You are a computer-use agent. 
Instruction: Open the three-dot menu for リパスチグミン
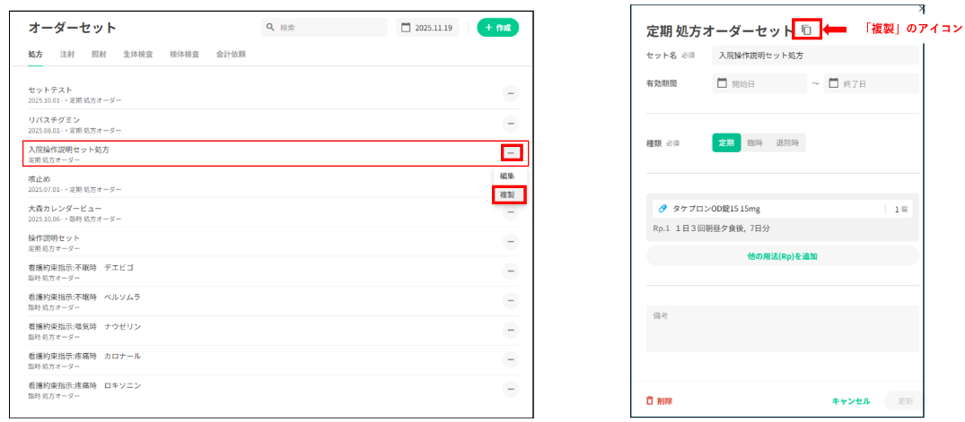click(510, 124)
